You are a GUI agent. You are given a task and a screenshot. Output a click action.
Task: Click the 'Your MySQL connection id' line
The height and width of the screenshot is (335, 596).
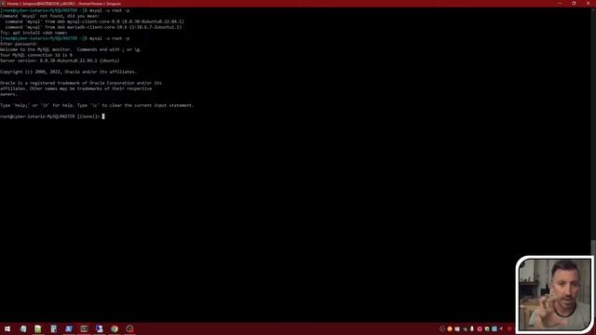[x=36, y=55]
